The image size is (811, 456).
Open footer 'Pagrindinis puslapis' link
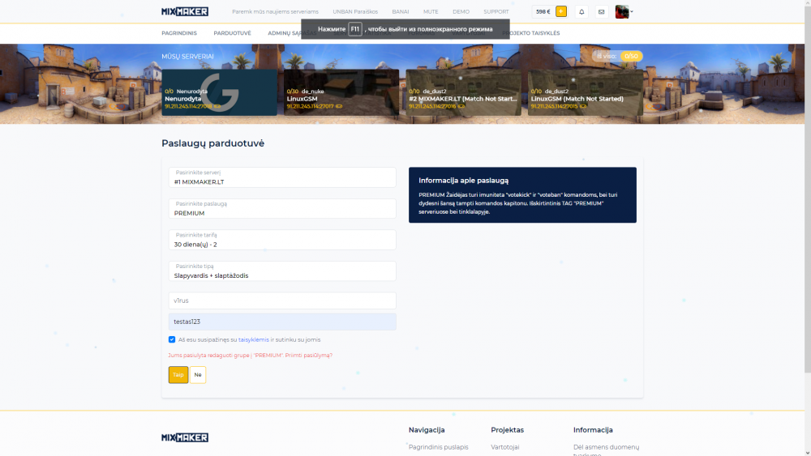439,447
